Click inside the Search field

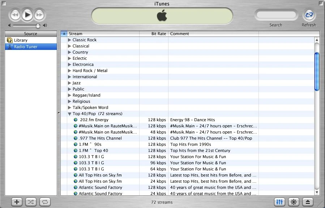pyautogui.click(x=276, y=15)
